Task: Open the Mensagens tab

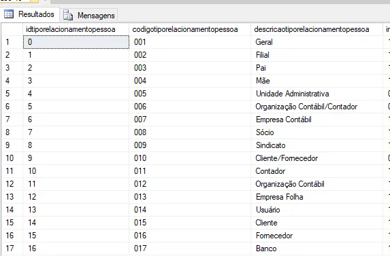Action: click(x=88, y=16)
